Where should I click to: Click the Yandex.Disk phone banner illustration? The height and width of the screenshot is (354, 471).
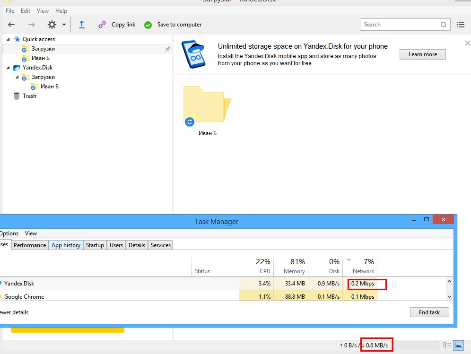(194, 54)
